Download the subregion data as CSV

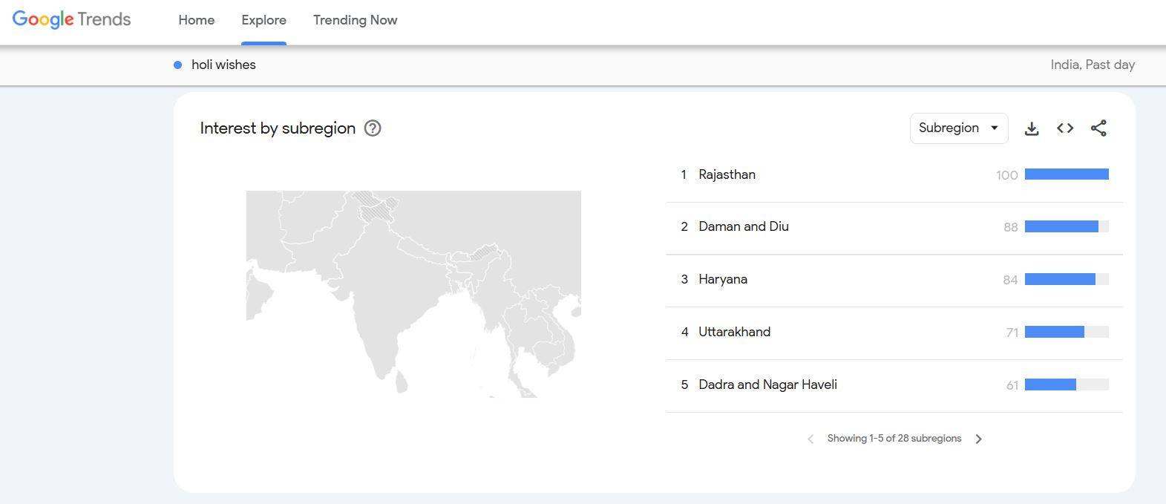click(1032, 128)
